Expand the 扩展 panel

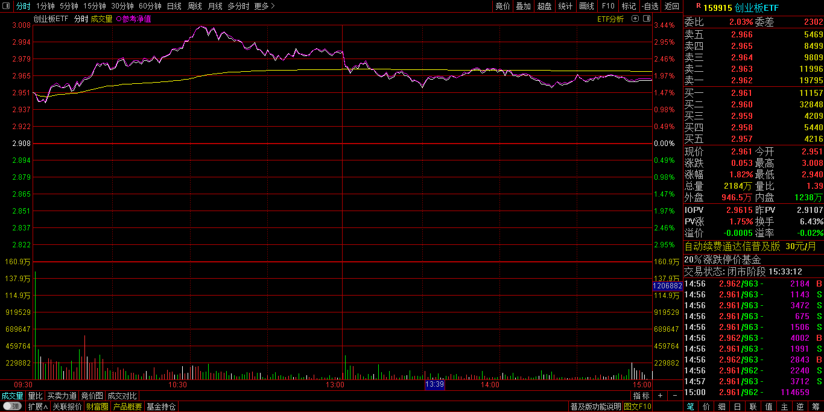click(37, 407)
